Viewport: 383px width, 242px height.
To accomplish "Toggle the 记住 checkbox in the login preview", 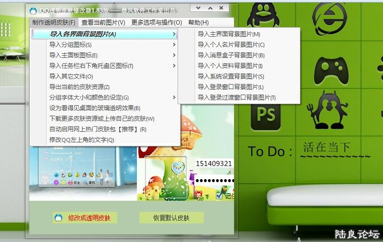I will point(218,196).
